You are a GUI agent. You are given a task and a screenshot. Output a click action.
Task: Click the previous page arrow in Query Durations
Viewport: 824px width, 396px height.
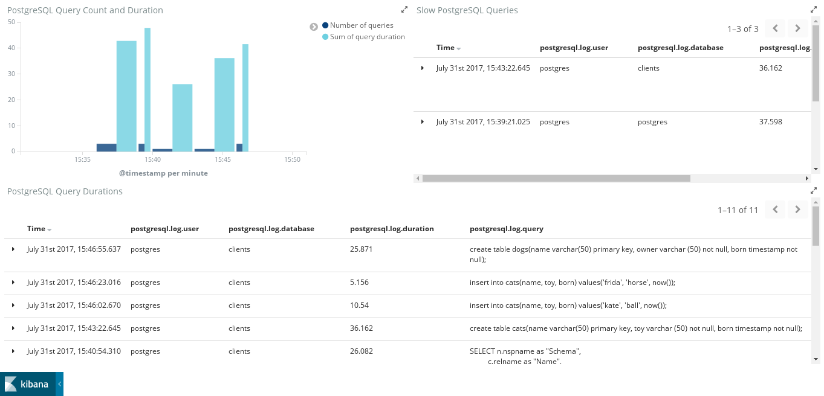[x=775, y=209]
